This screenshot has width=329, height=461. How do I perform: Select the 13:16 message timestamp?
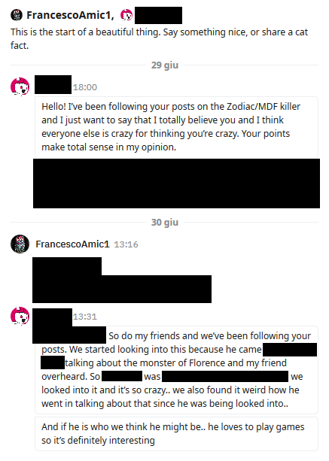[126, 244]
